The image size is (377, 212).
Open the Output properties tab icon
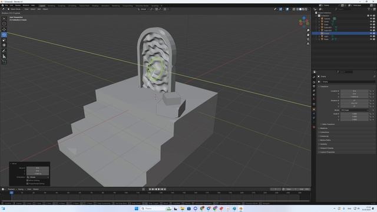coord(314,87)
